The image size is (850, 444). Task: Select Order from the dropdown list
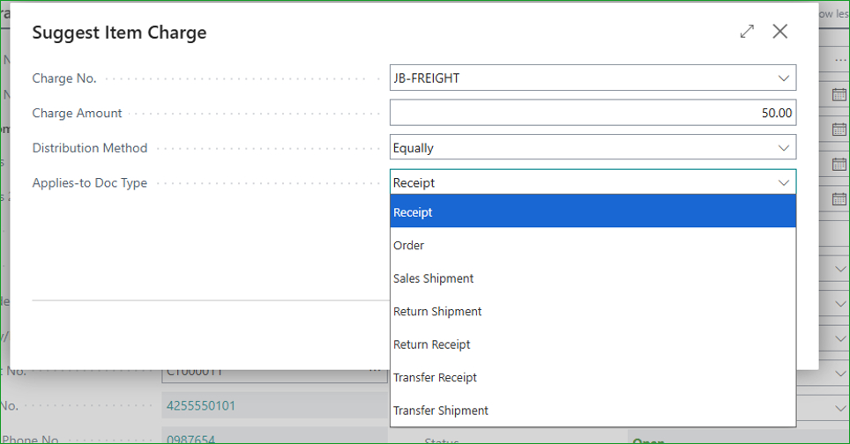point(593,245)
